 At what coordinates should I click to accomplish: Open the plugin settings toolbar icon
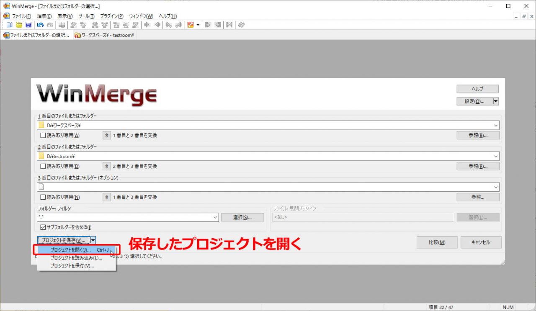click(x=191, y=25)
